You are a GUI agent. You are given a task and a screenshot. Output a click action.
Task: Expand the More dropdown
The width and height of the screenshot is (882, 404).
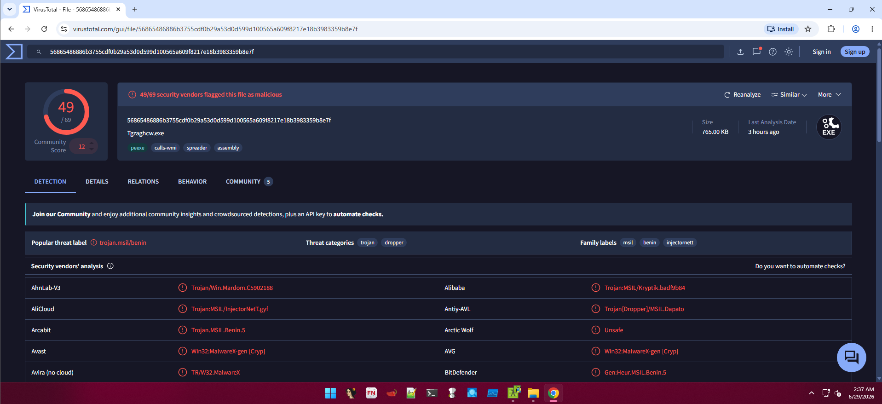tap(829, 95)
